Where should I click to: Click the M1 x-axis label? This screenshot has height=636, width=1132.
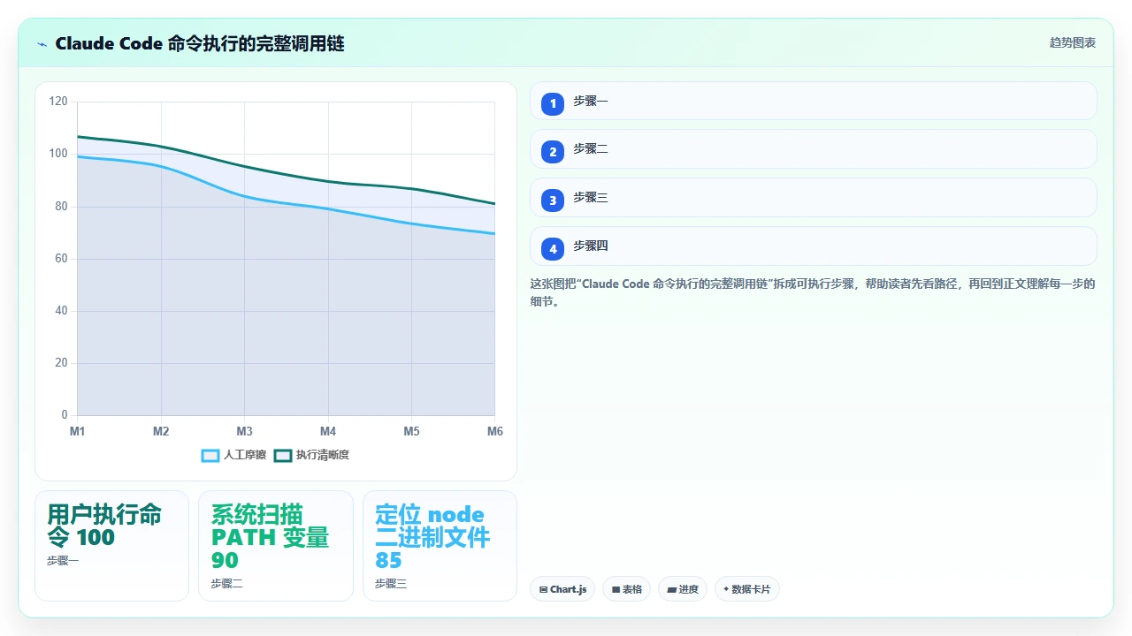coord(78,431)
